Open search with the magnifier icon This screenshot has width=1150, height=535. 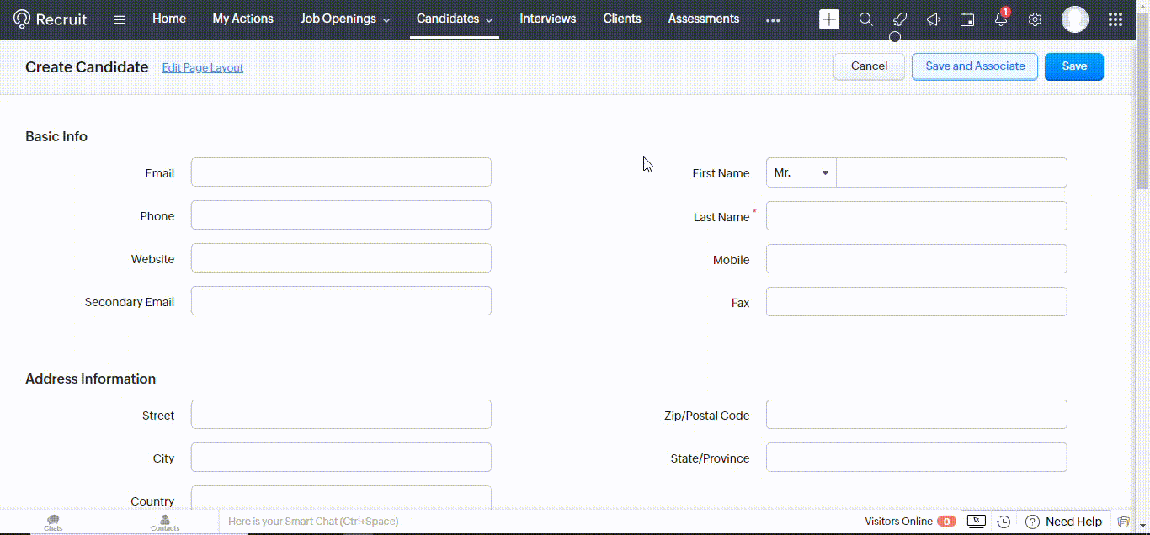pos(865,19)
